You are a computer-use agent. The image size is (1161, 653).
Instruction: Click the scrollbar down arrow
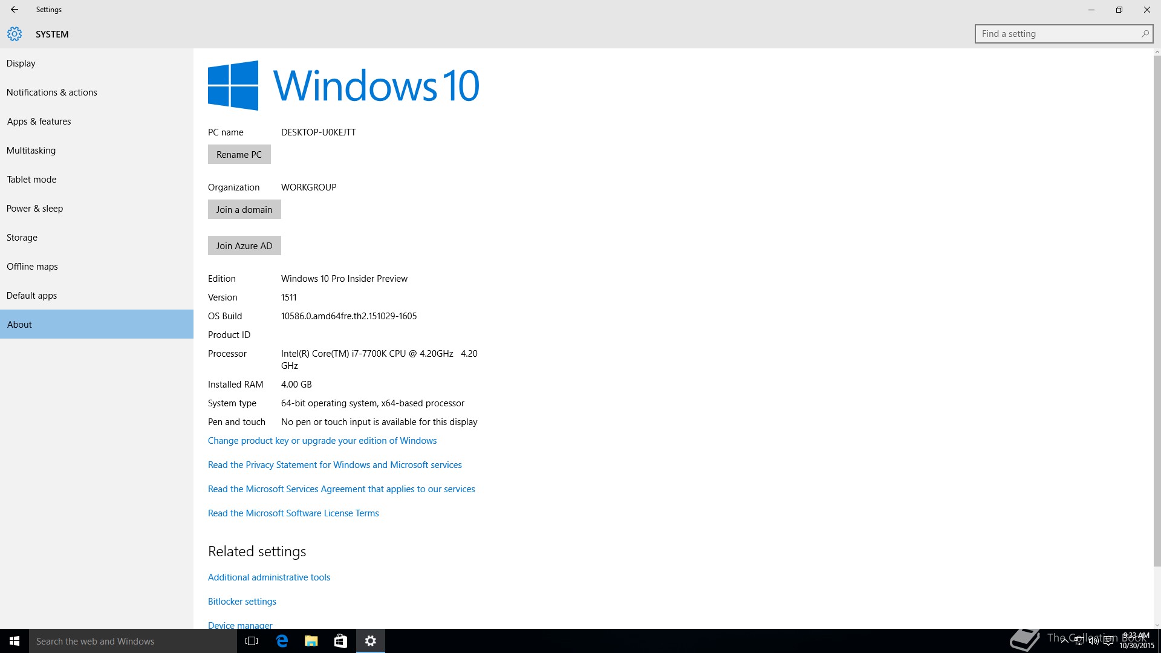pos(1157,625)
